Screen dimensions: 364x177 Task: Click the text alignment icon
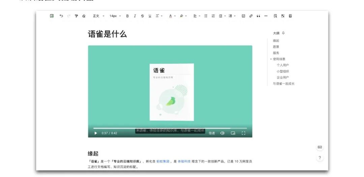coord(195,16)
